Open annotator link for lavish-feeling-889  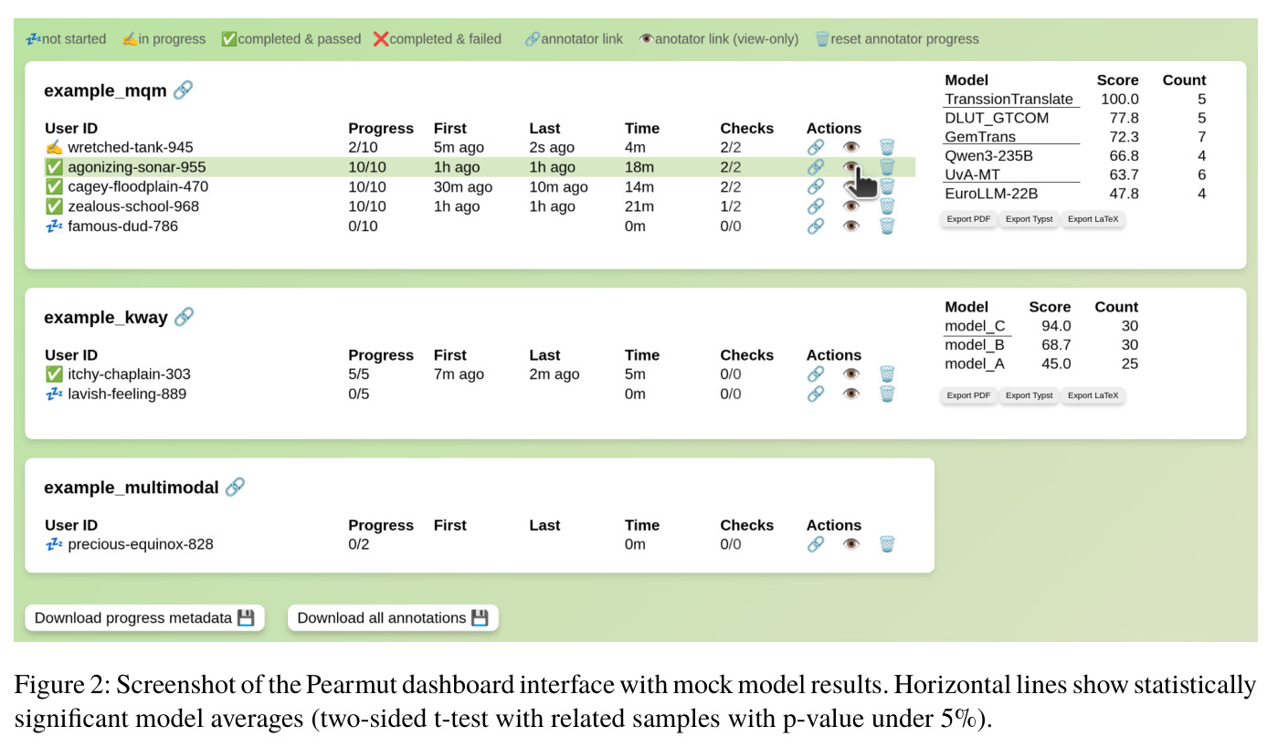816,394
